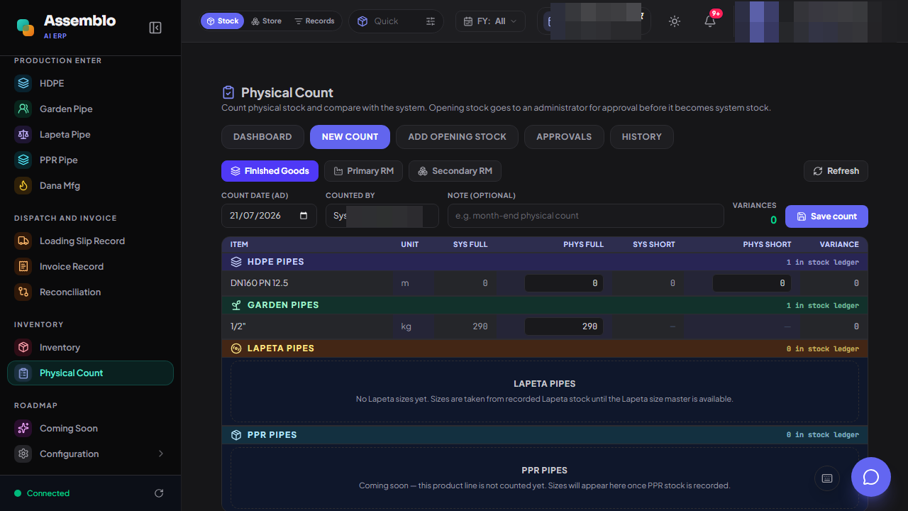Open Reconciliation in sidebar menu
This screenshot has height=511, width=908.
(90, 292)
